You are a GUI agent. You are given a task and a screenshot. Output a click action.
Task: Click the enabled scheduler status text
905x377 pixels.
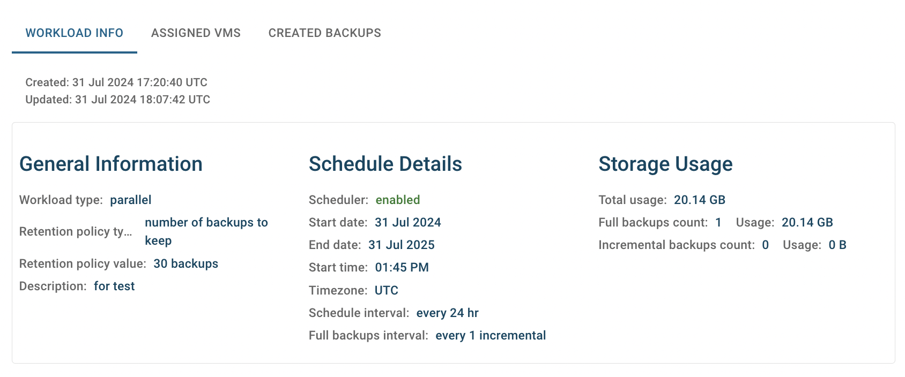pyautogui.click(x=398, y=200)
